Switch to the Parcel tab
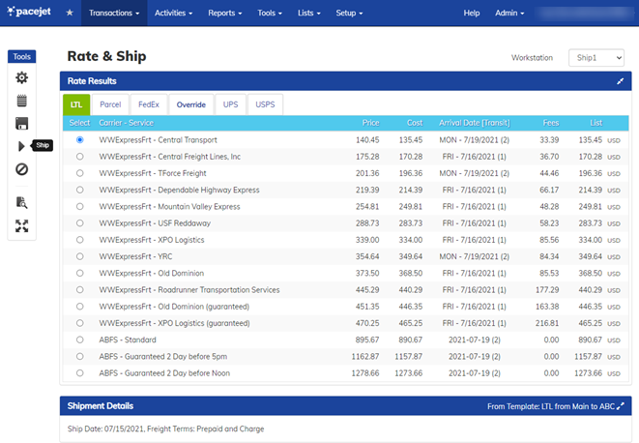This screenshot has width=639, height=443. (x=110, y=104)
